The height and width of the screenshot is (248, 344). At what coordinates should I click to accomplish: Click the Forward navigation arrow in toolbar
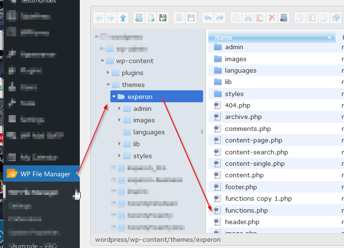pyautogui.click(x=111, y=18)
